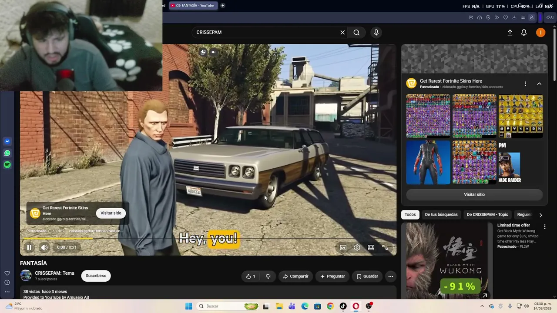Open more actions menu beside Guardar

click(391, 276)
